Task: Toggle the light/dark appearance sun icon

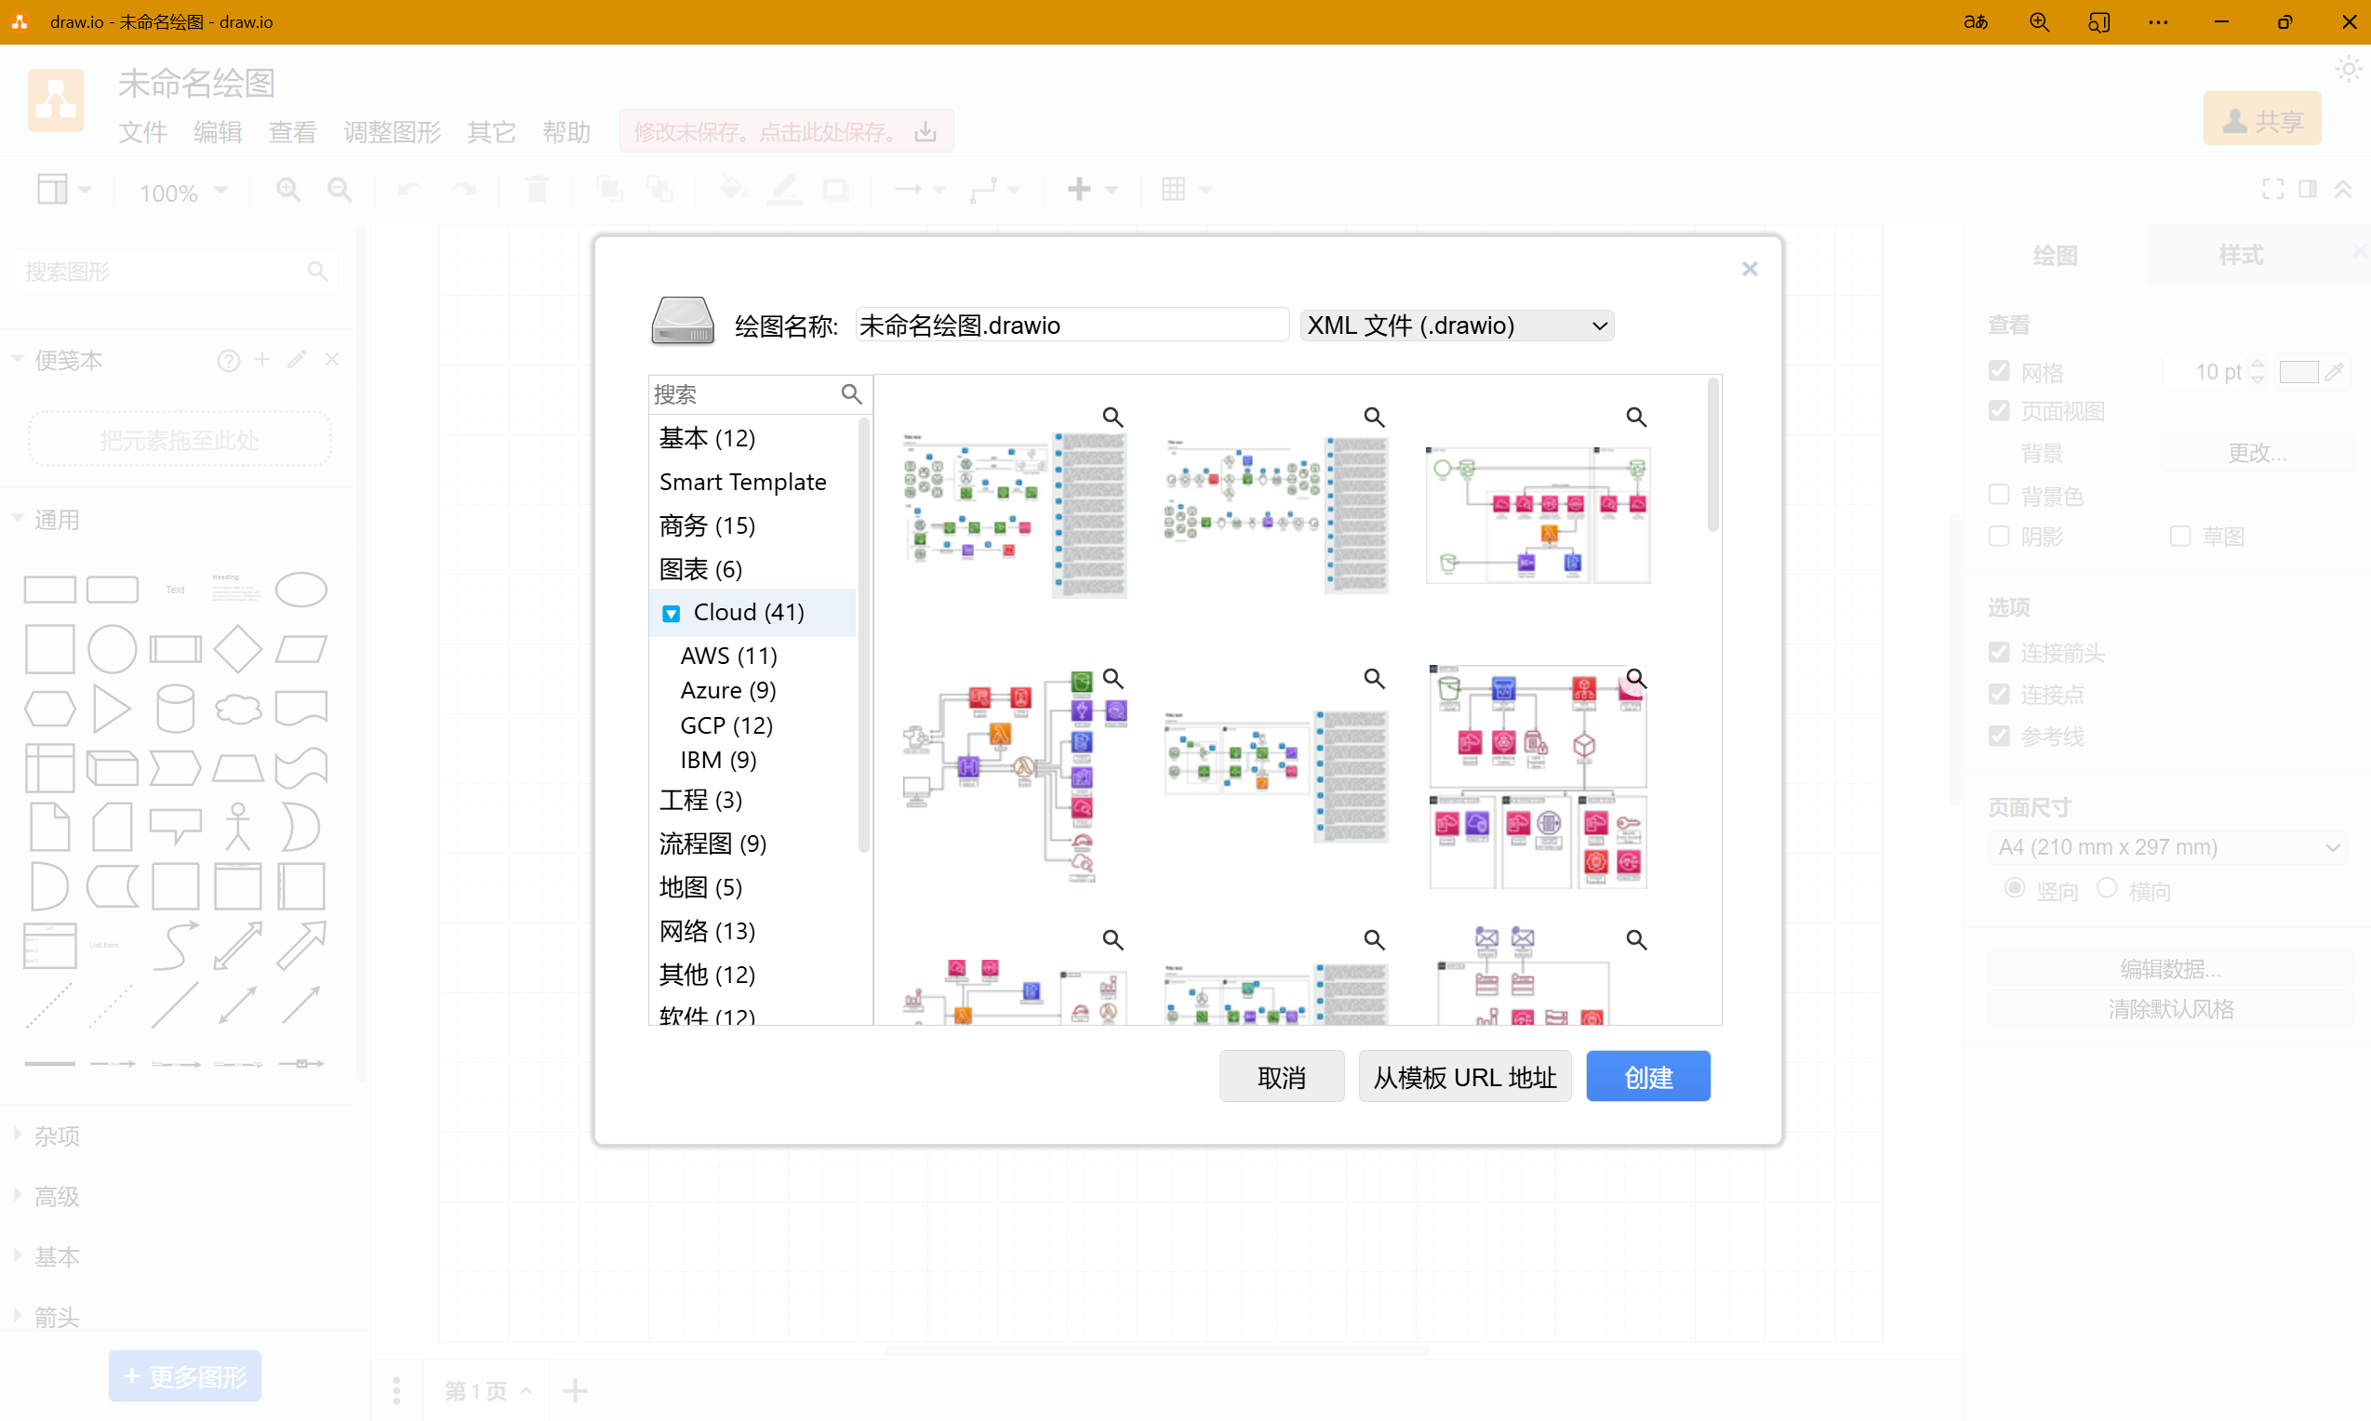Action: [2349, 69]
